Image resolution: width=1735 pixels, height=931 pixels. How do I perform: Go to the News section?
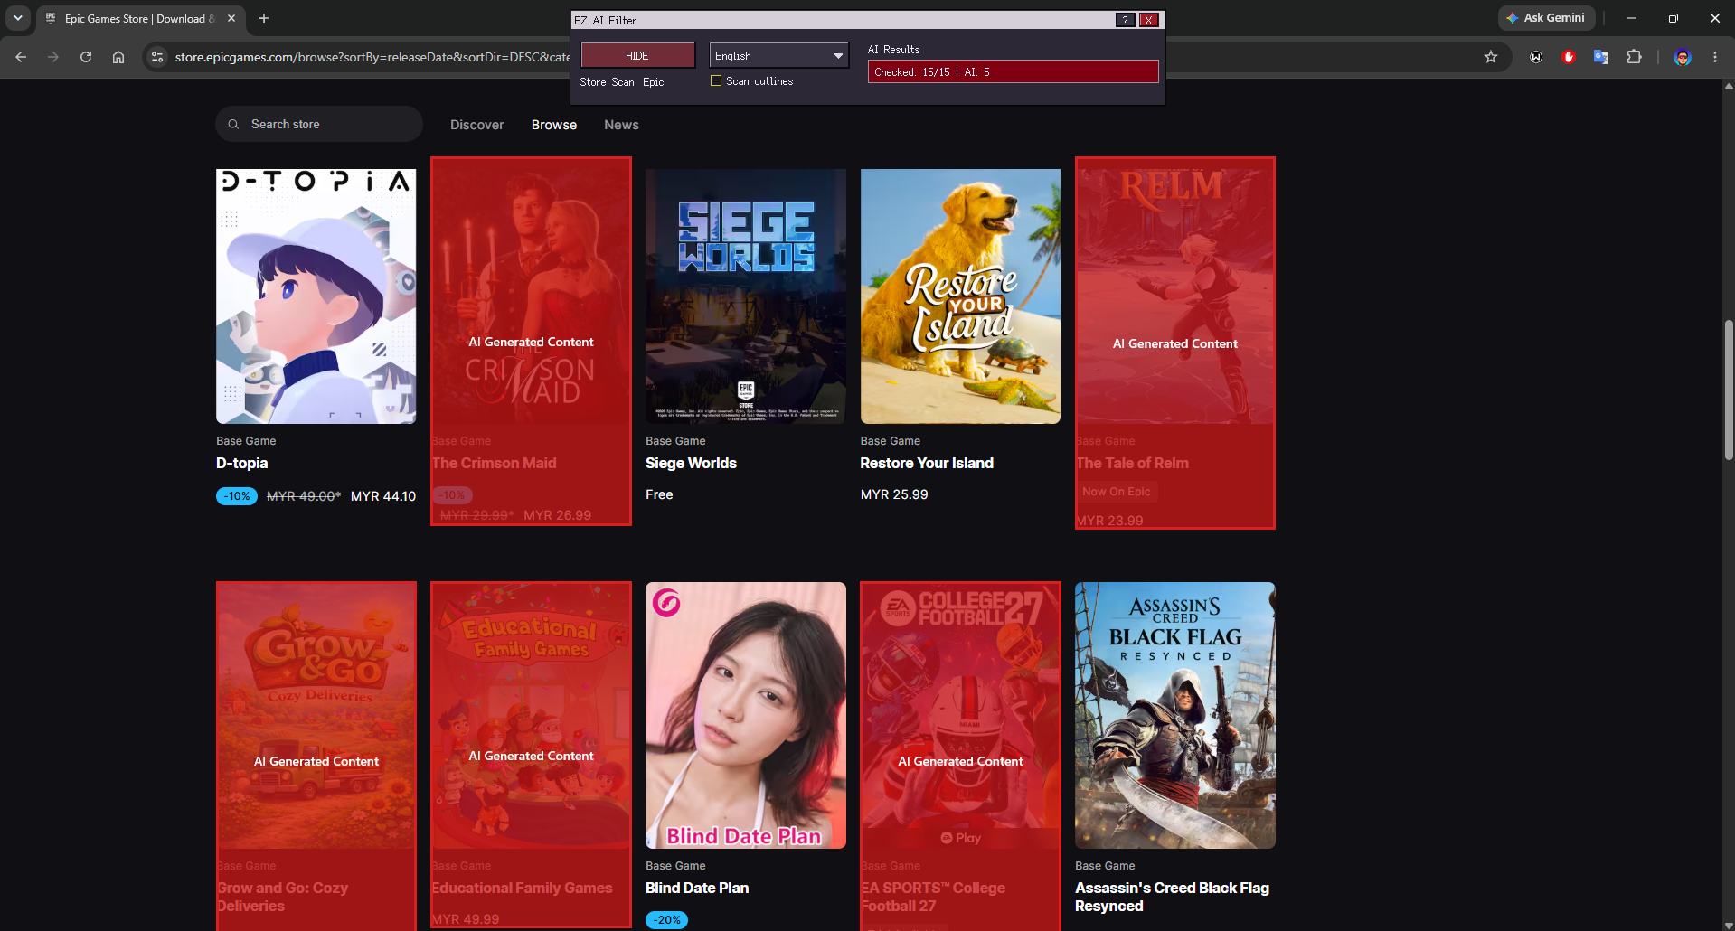point(621,125)
